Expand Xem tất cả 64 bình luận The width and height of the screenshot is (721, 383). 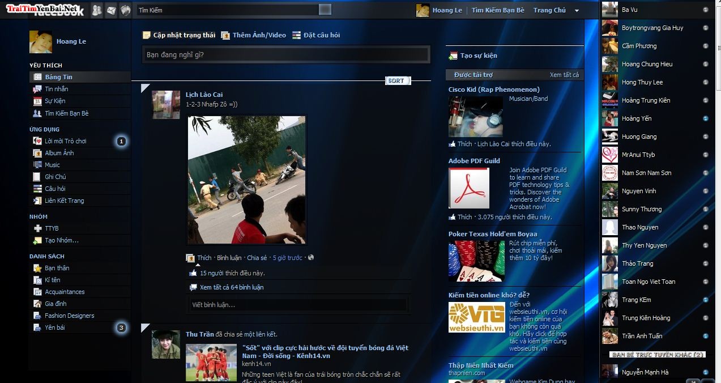pos(232,287)
